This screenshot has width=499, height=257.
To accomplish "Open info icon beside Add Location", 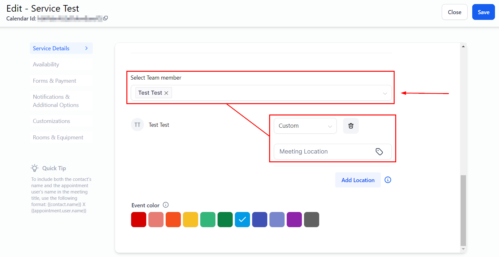I will click(x=388, y=180).
